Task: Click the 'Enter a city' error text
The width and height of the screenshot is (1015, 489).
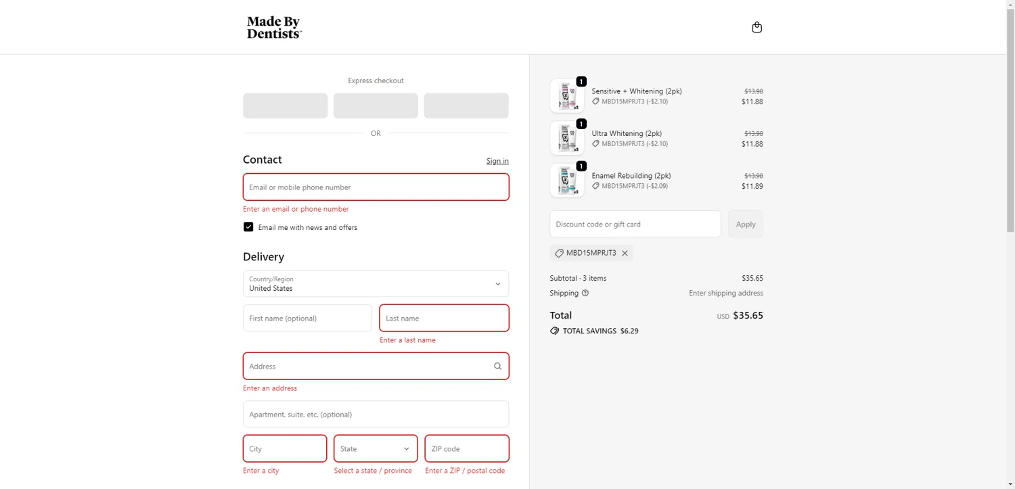Action: (261, 471)
